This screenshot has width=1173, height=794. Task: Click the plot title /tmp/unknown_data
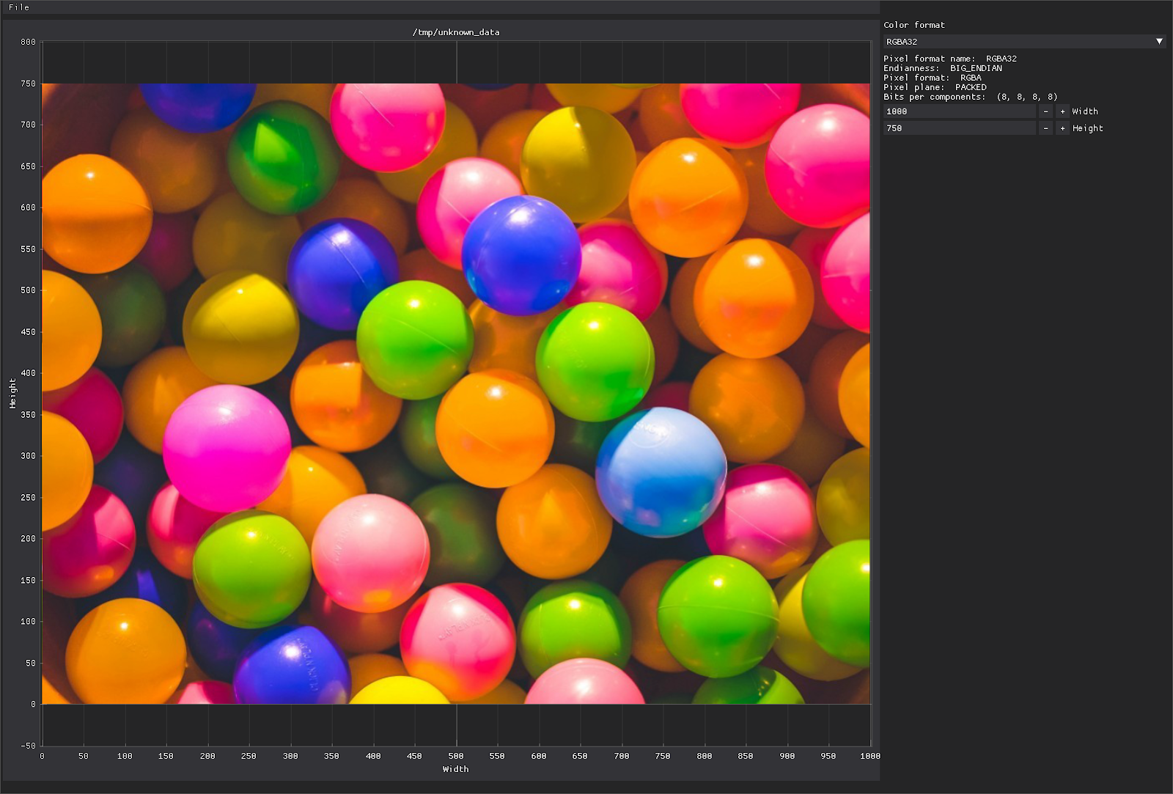pos(456,32)
